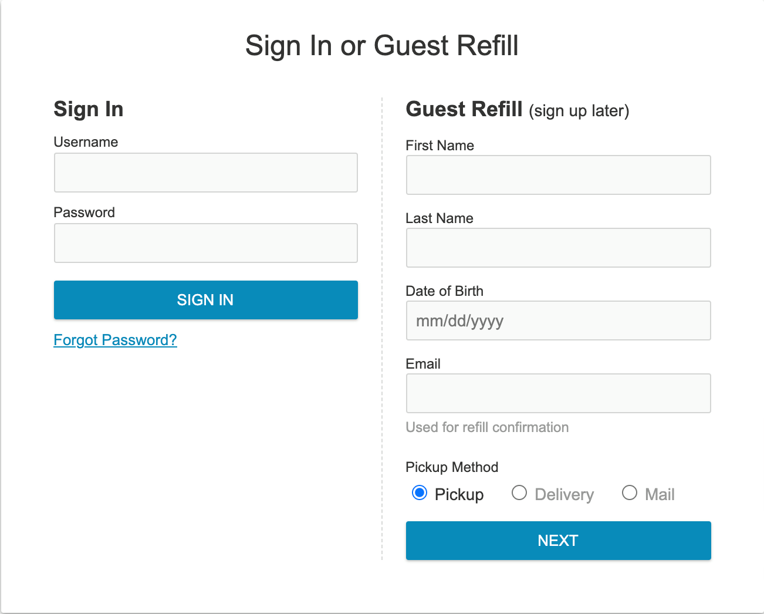Open the Forgot Password? link
Image resolution: width=764 pixels, height=614 pixels.
(115, 340)
